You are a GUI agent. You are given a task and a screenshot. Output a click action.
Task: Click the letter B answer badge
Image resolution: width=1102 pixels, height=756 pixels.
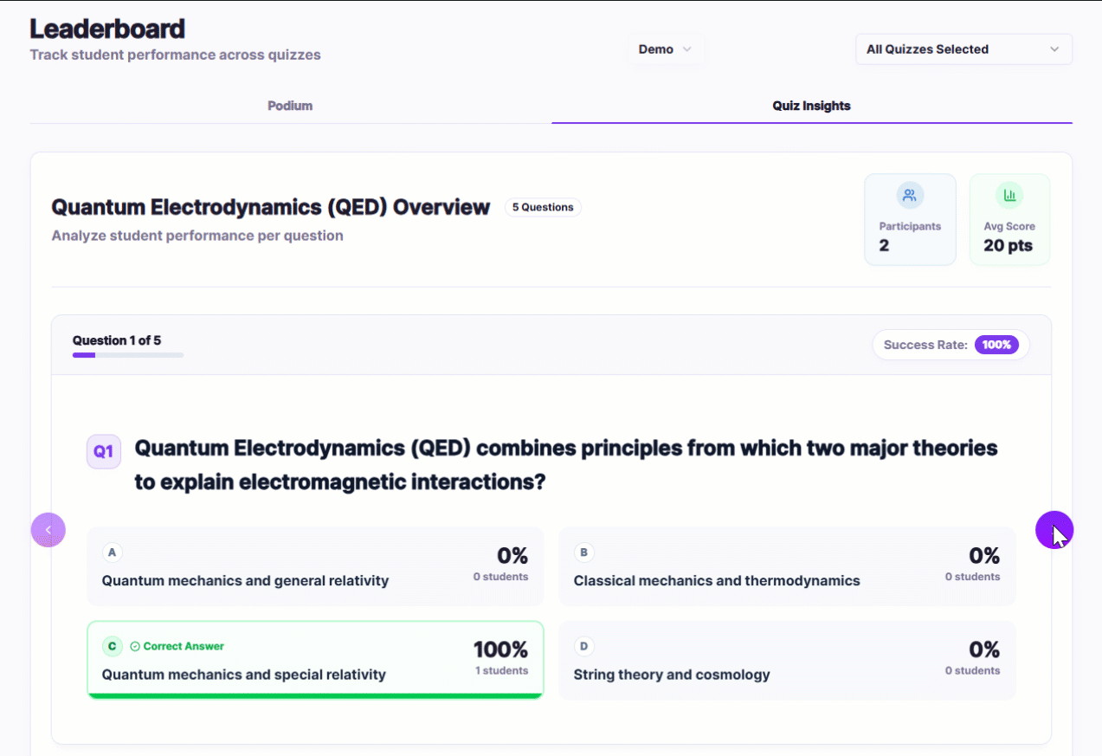point(584,552)
